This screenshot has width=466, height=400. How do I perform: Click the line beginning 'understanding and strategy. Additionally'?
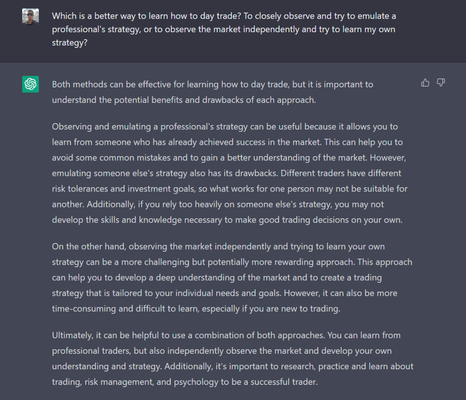tap(233, 366)
